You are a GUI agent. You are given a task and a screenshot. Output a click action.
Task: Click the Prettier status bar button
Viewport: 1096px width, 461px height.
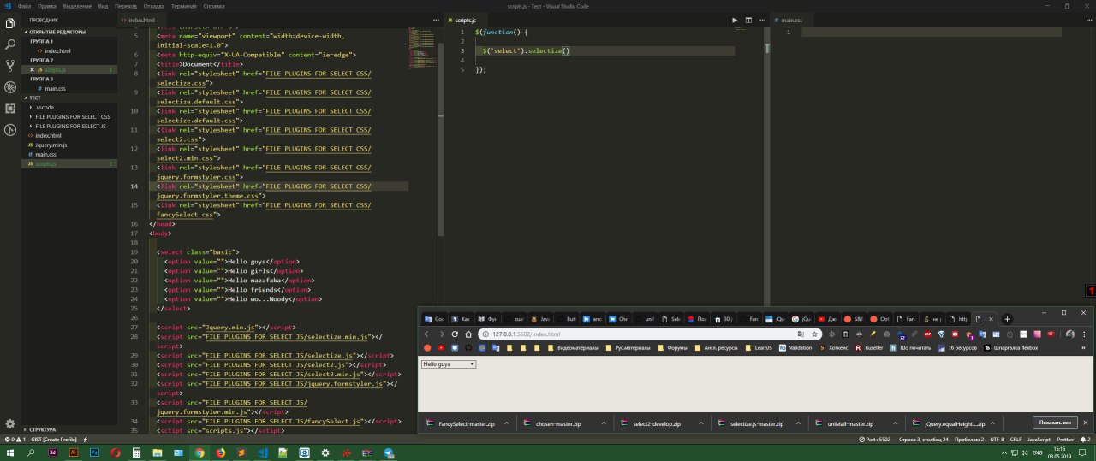[1064, 439]
